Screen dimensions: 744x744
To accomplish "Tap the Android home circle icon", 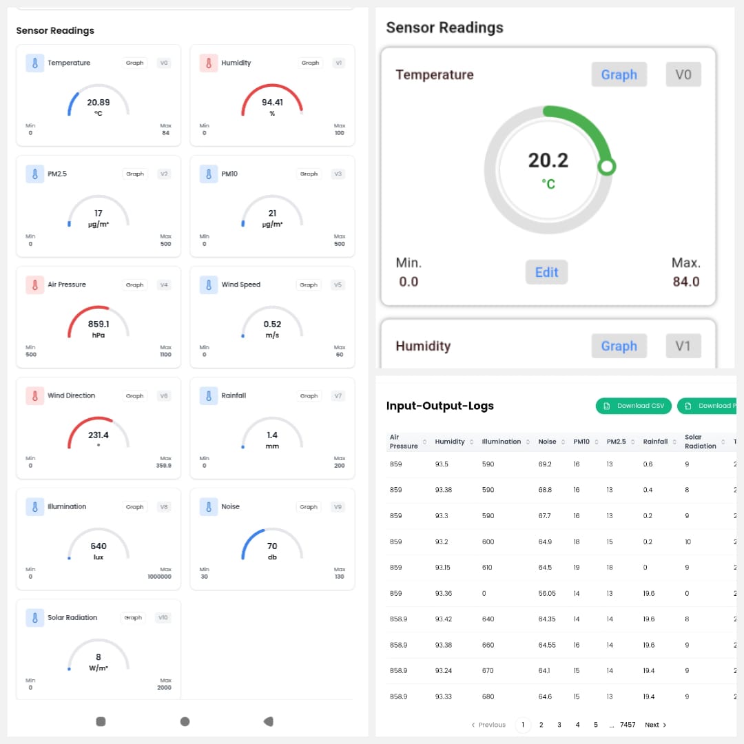I will coord(185,721).
